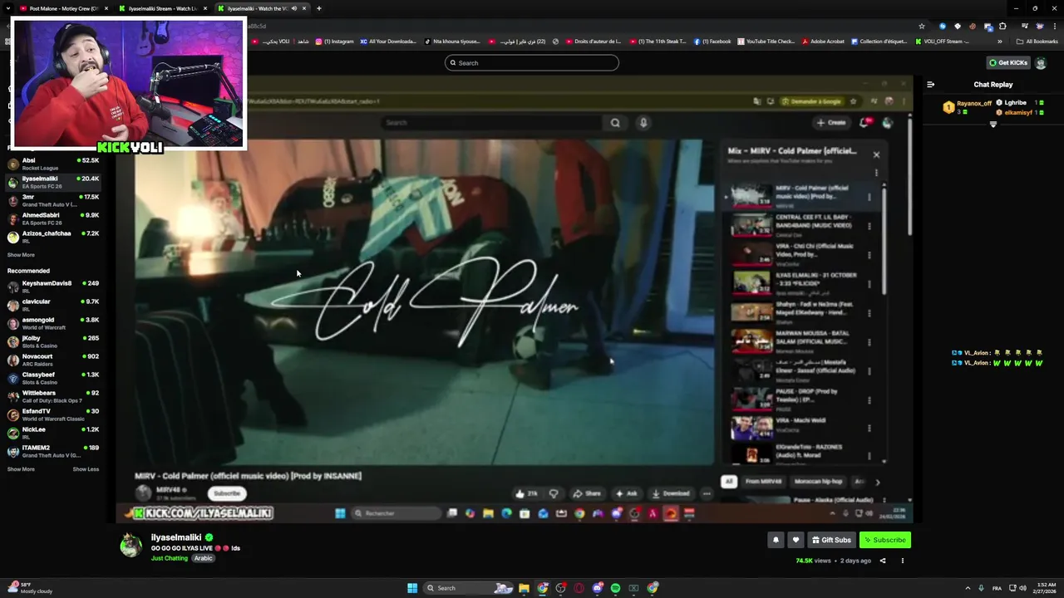Expand hidden bookmarks overflow chevron
1064x598 pixels.
[1000, 42]
